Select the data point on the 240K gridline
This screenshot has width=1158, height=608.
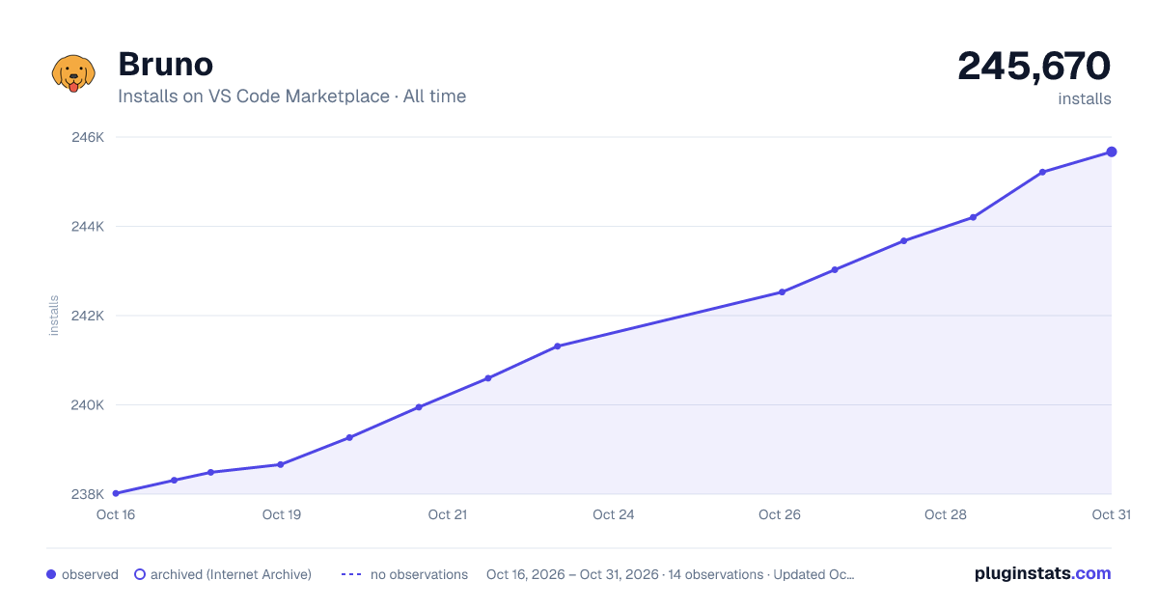(419, 407)
